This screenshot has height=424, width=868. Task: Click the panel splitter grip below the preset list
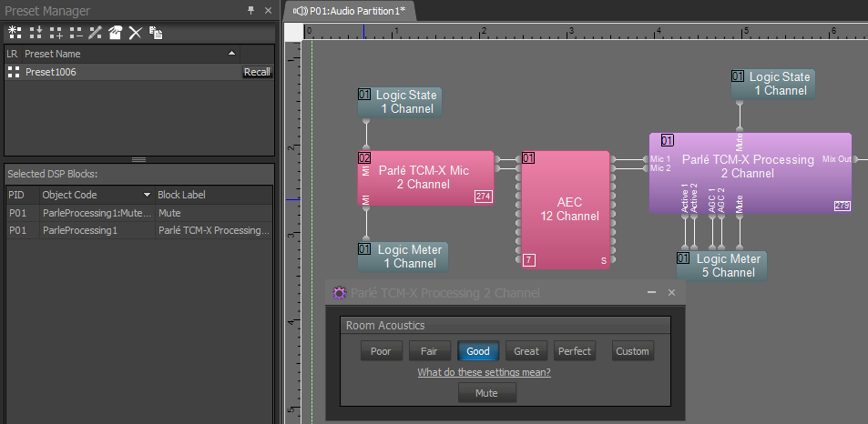[139, 160]
